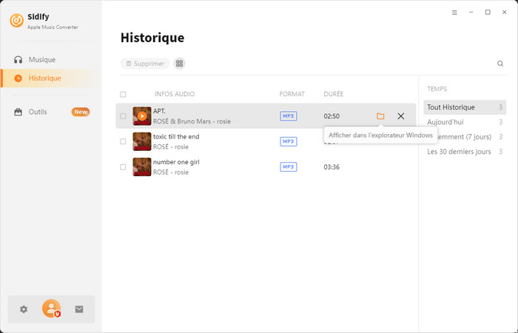The height and width of the screenshot is (333, 518).
Task: Check the APT. row checkbox
Action: [123, 116]
